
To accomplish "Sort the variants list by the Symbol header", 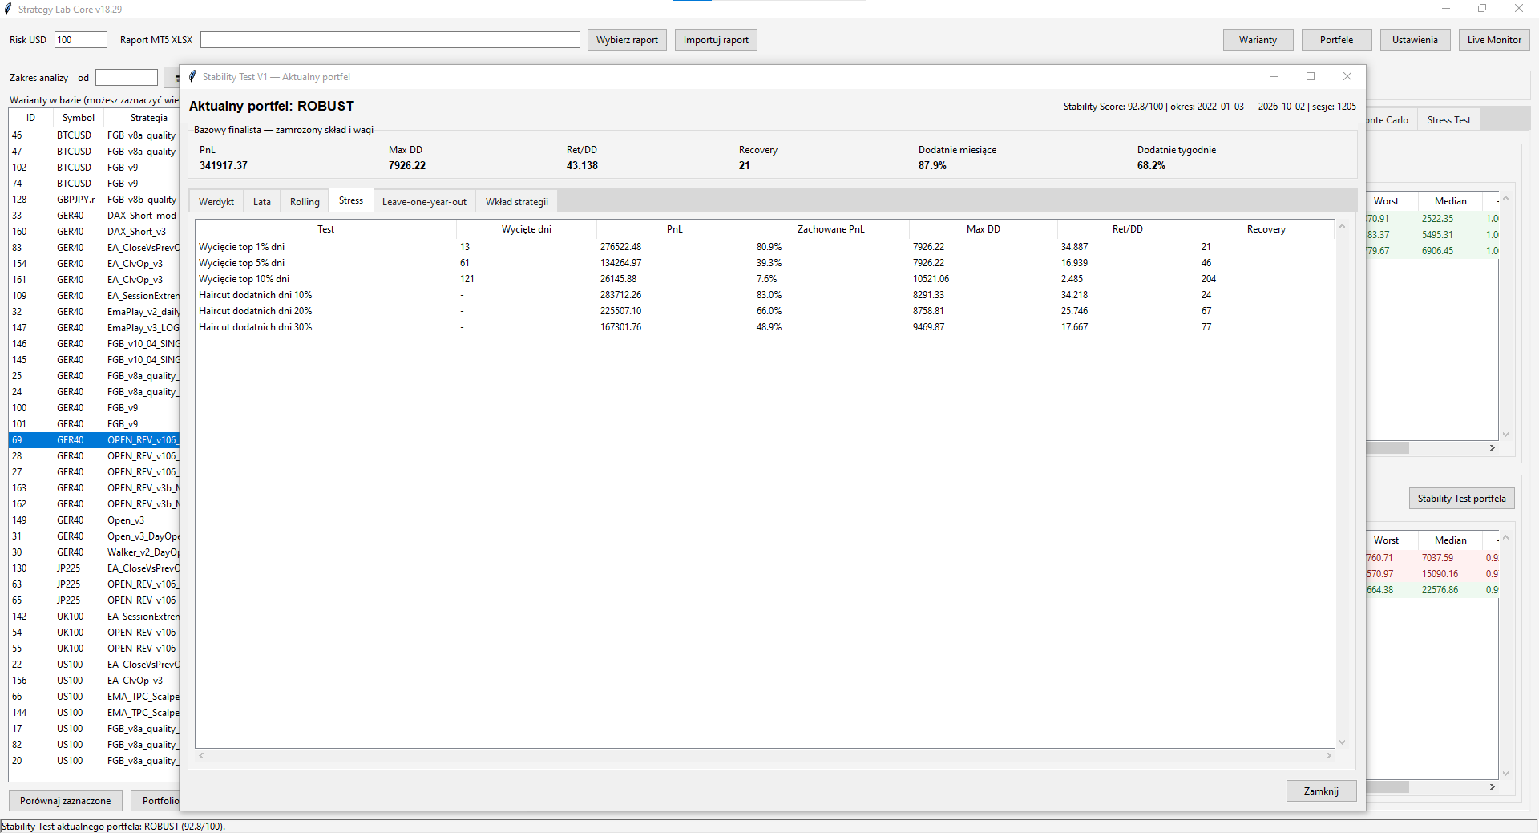I will tap(78, 118).
